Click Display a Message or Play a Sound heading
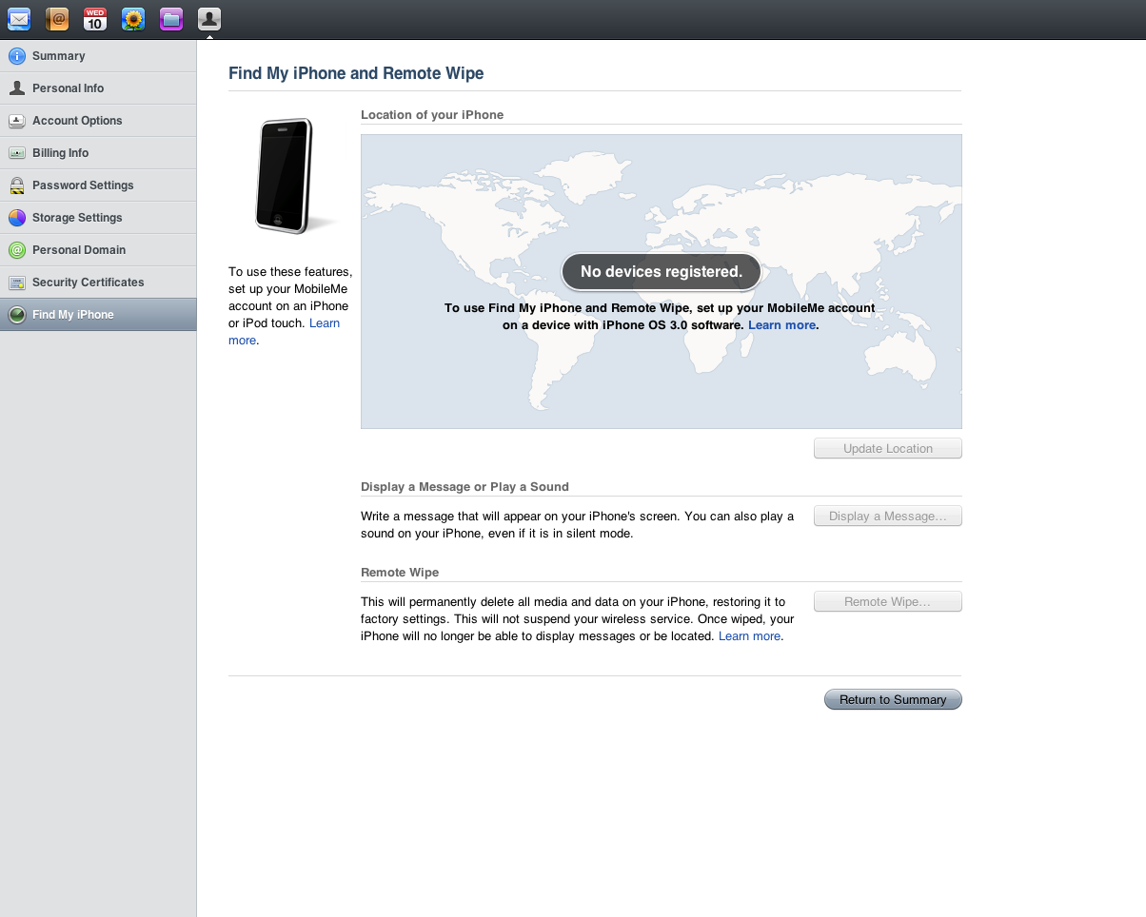This screenshot has width=1146, height=917. [x=464, y=487]
